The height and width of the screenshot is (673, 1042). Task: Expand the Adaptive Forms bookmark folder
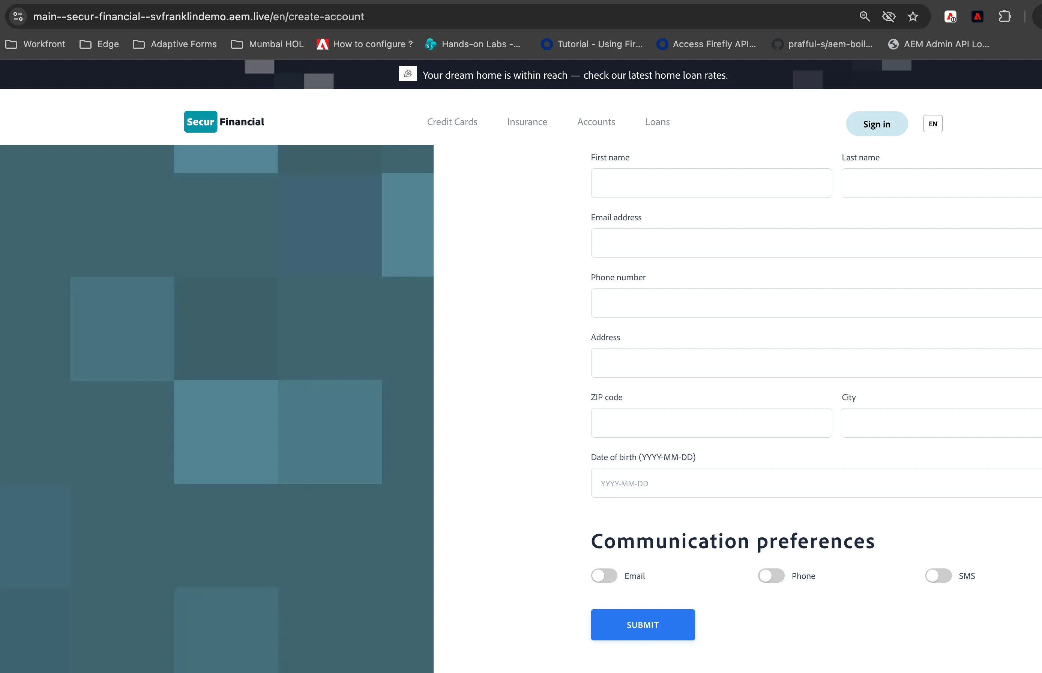[175, 44]
